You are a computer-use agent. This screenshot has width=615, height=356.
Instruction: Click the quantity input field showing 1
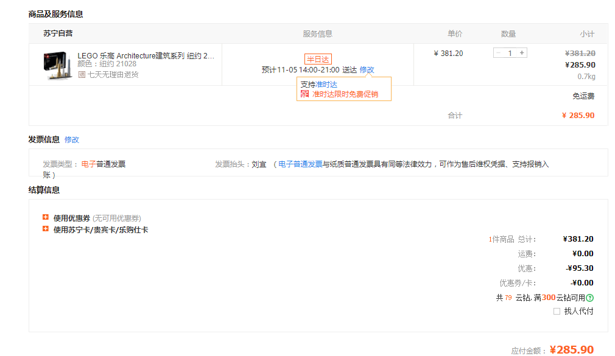pyautogui.click(x=510, y=53)
